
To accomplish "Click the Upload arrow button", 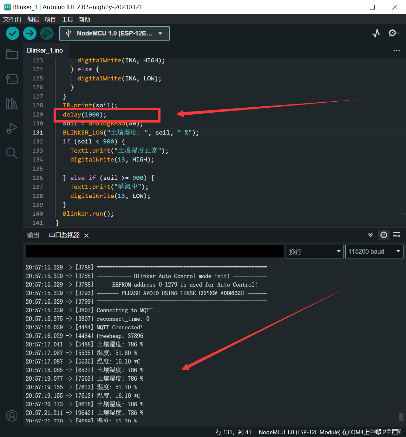I will click(x=30, y=33).
